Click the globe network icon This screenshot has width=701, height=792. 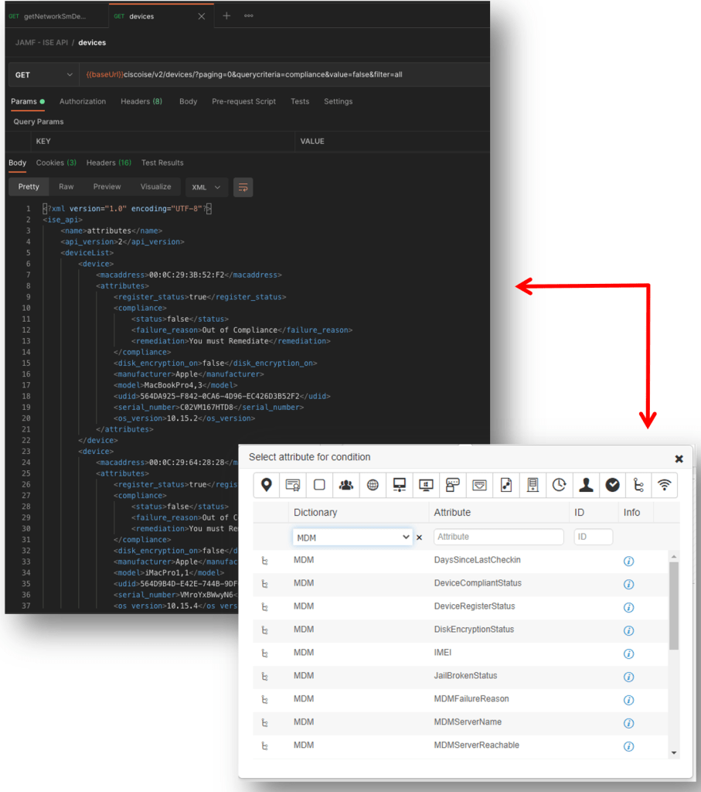coord(373,485)
